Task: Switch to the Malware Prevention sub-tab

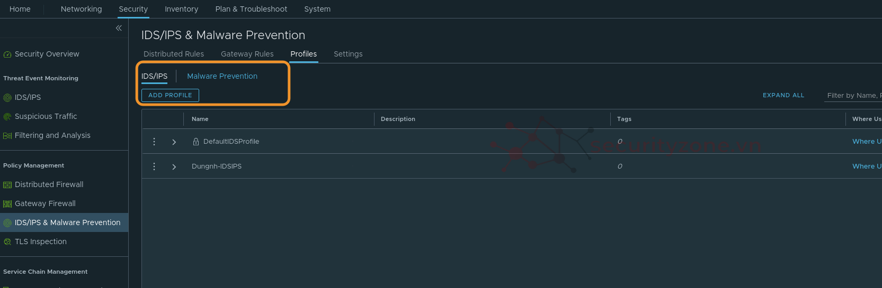Action: [x=222, y=76]
